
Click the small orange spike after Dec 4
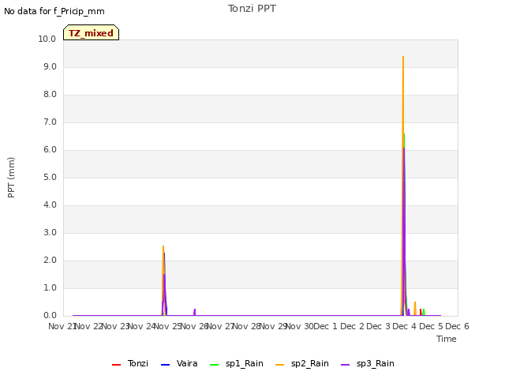point(415,309)
